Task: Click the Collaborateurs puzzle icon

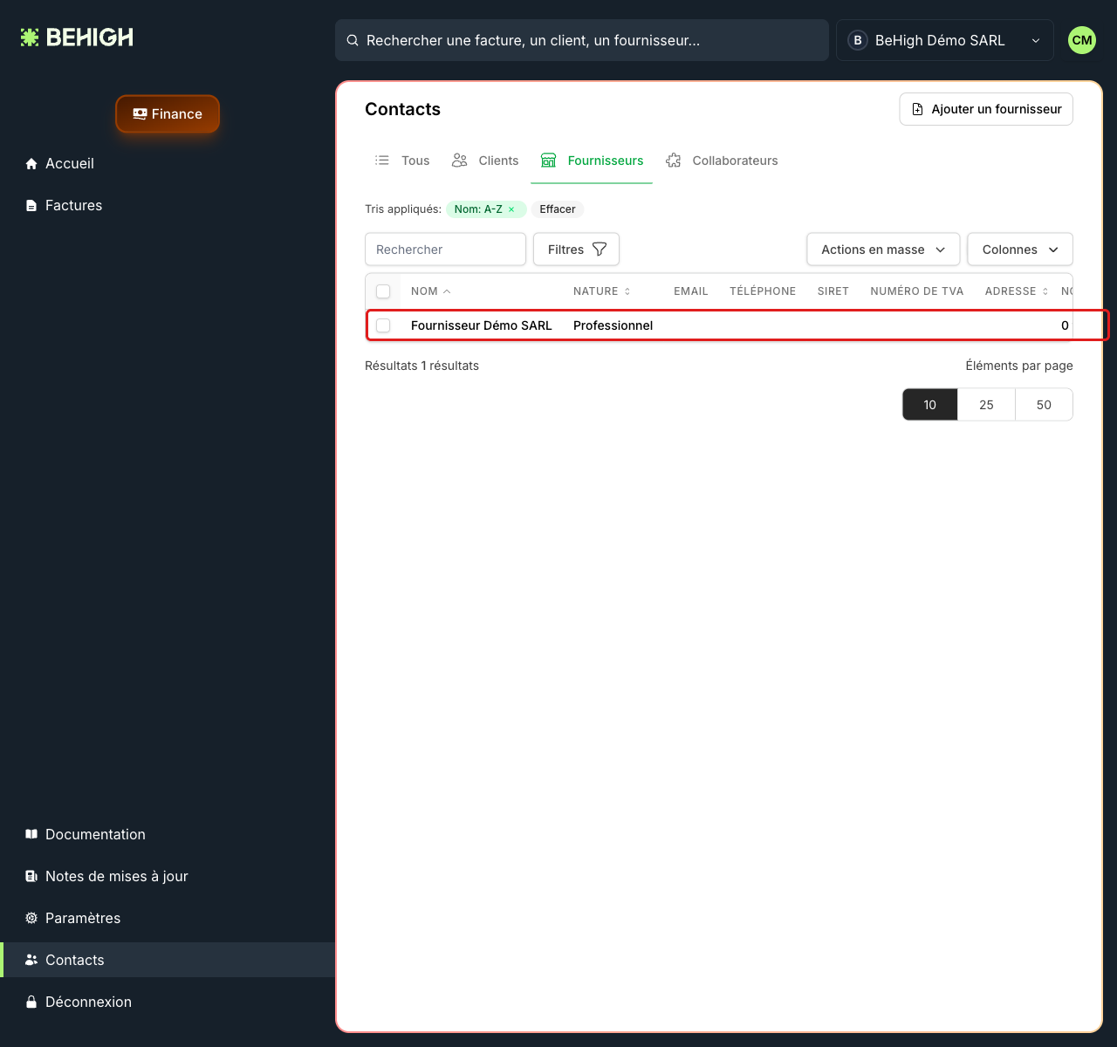Action: 674,161
